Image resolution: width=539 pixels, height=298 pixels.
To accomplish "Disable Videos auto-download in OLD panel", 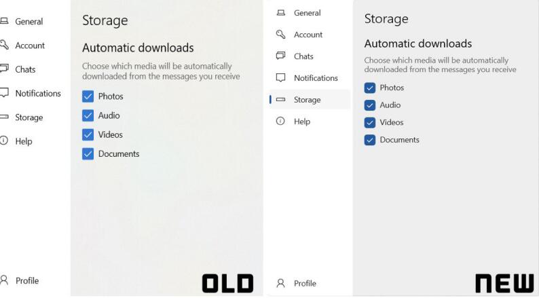I will pyautogui.click(x=88, y=134).
